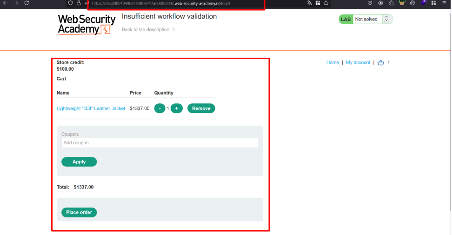
Task: Open the My account link
Action: 358,62
